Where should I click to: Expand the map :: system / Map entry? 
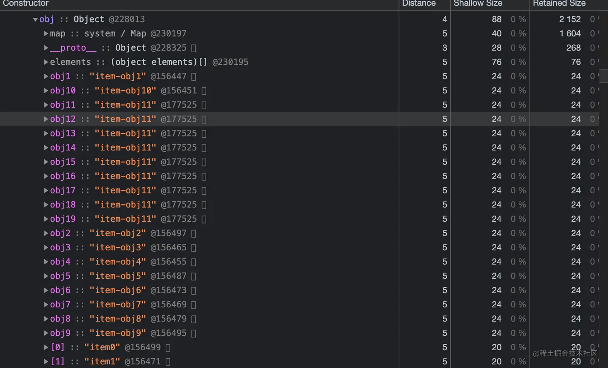(46, 33)
